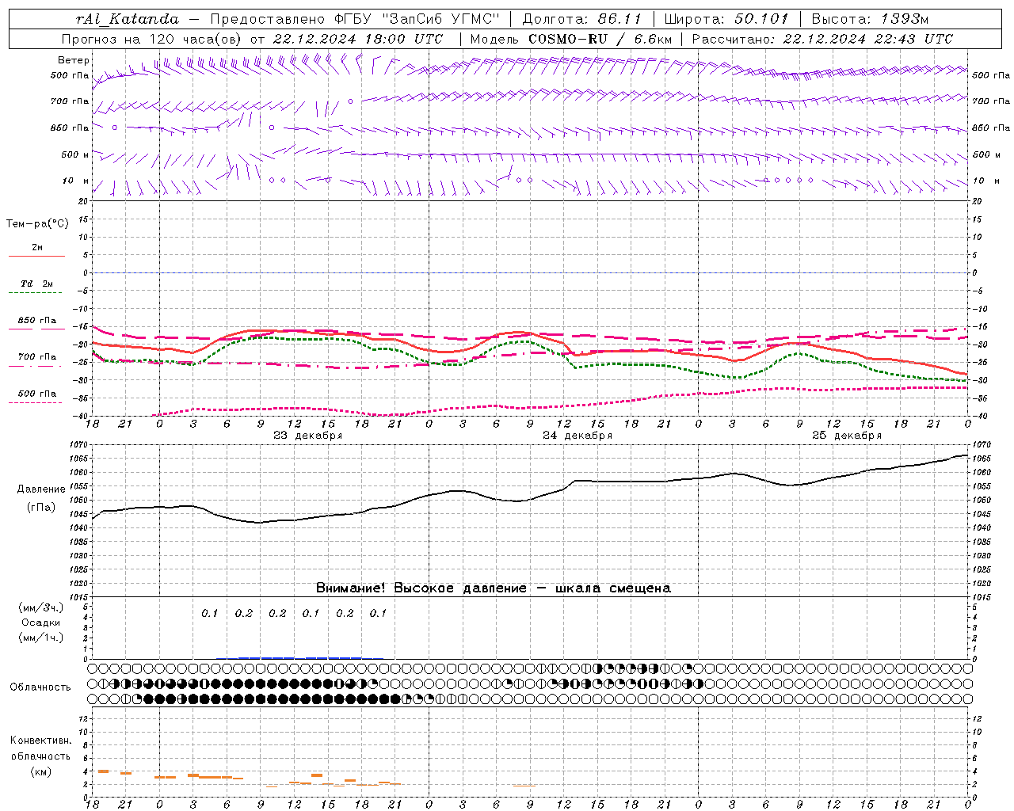Image resolution: width=1014 pixels, height=811 pixels.
Task: Click the 24 декабря date label
Action: click(578, 435)
